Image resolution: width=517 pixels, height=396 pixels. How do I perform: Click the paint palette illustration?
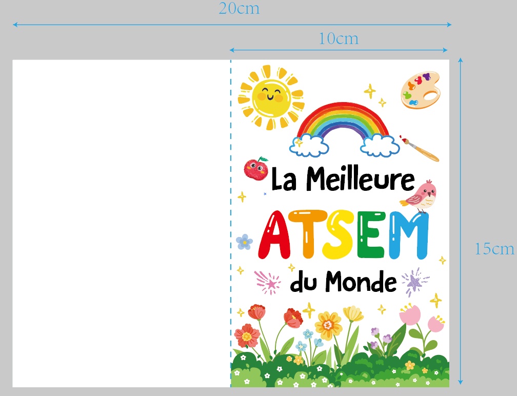click(421, 90)
